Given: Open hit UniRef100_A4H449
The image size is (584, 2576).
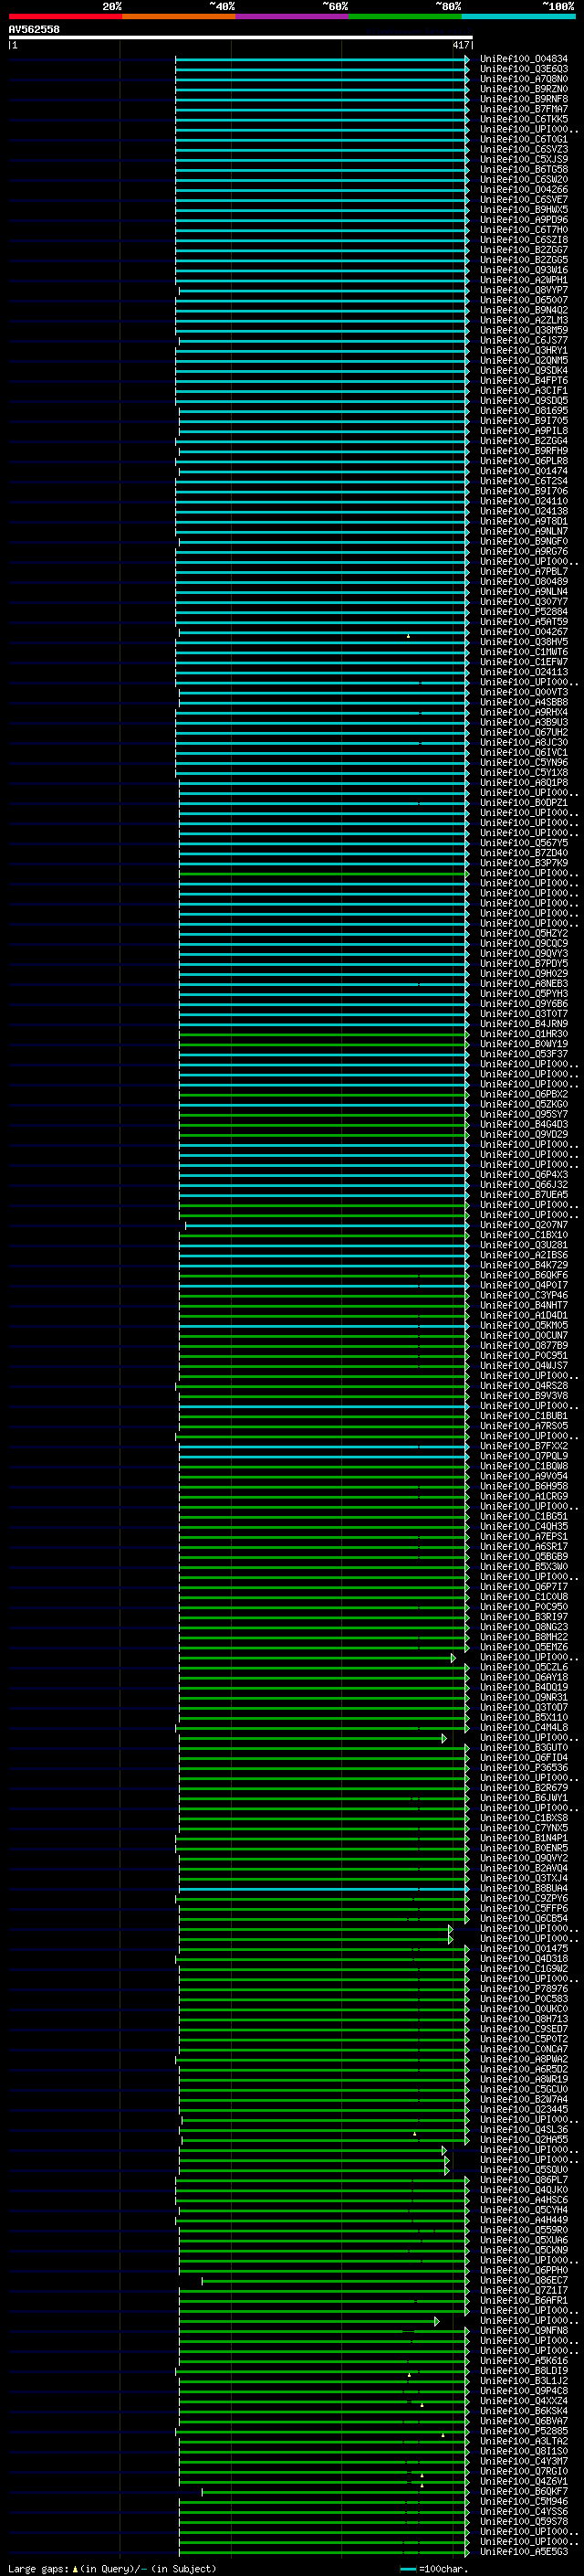Looking at the screenshot, I should 524,2220.
